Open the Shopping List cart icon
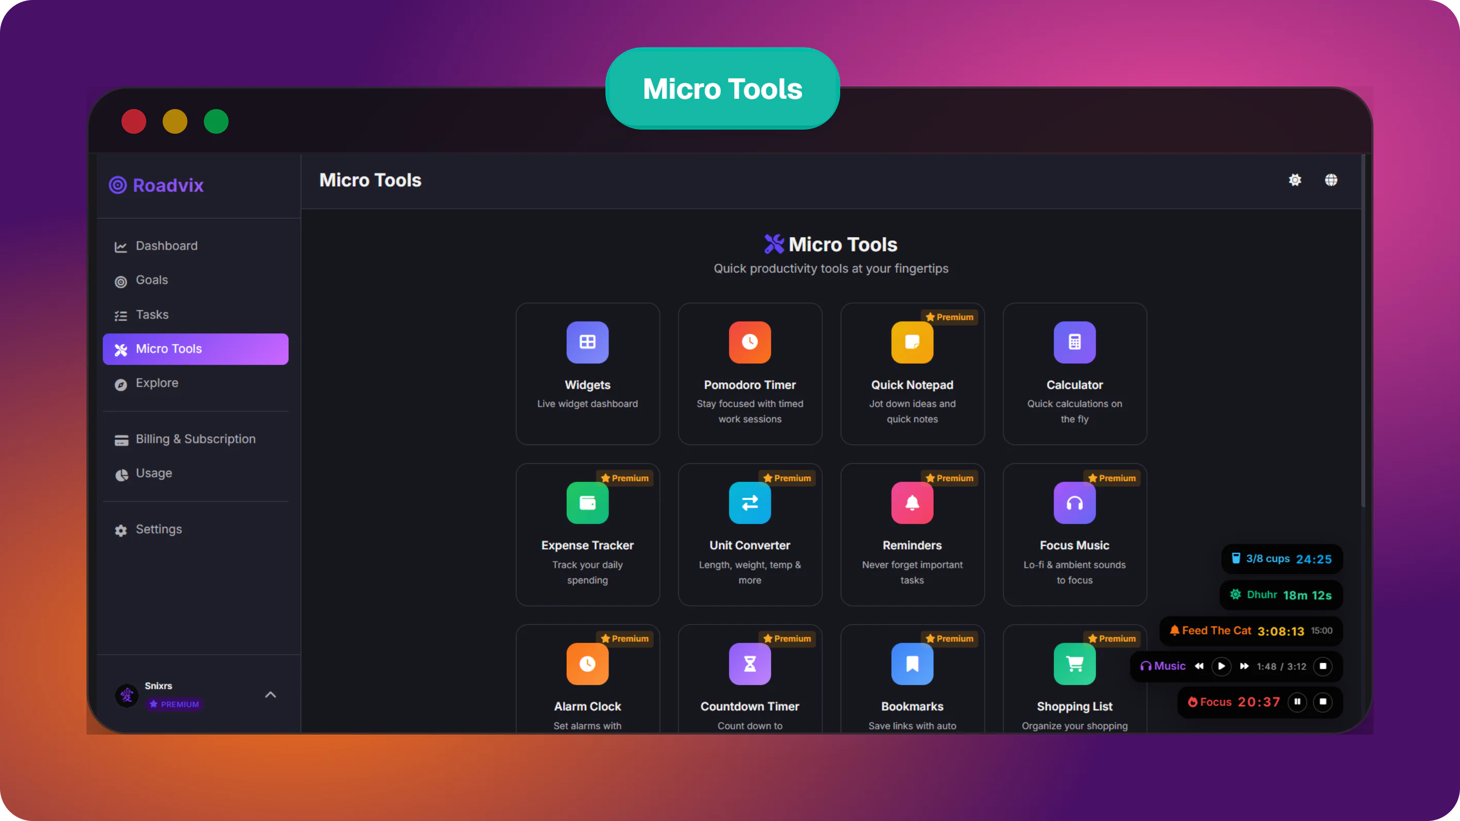This screenshot has width=1460, height=821. [1074, 664]
